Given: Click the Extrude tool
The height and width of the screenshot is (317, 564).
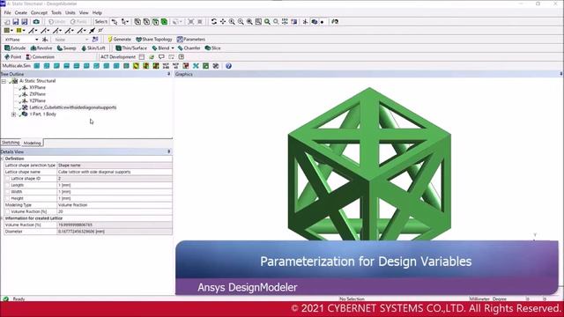Looking at the screenshot, I should [15, 48].
